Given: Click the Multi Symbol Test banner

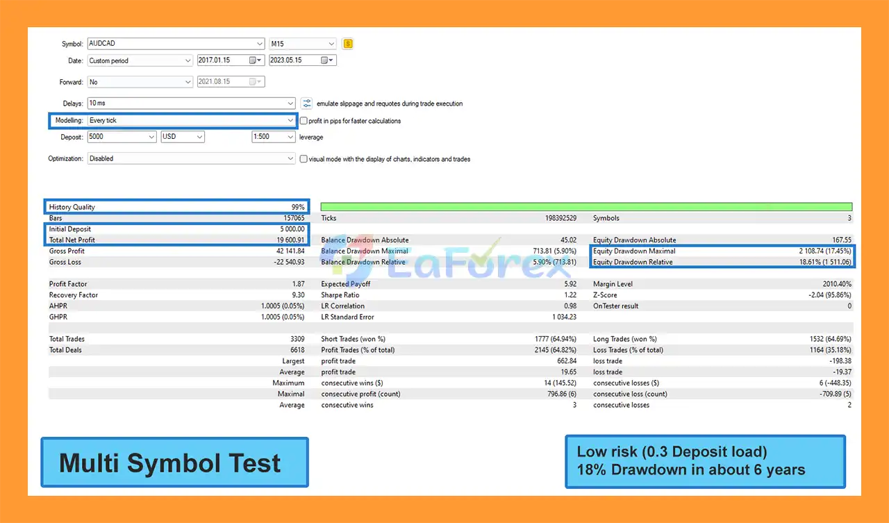Looking at the screenshot, I should point(174,463).
